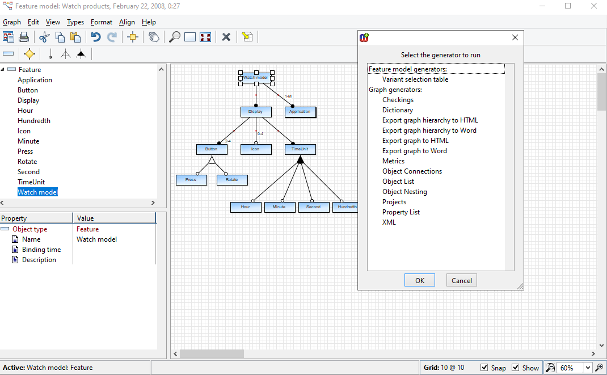Click the zoom in icon in status bar
This screenshot has height=375, width=607.
coord(599,368)
